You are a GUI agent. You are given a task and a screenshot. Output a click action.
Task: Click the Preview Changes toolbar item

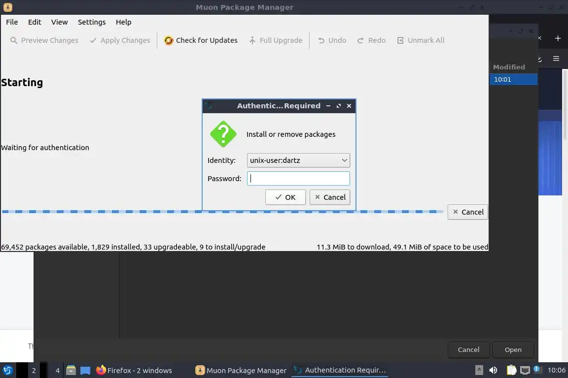[x=44, y=40]
